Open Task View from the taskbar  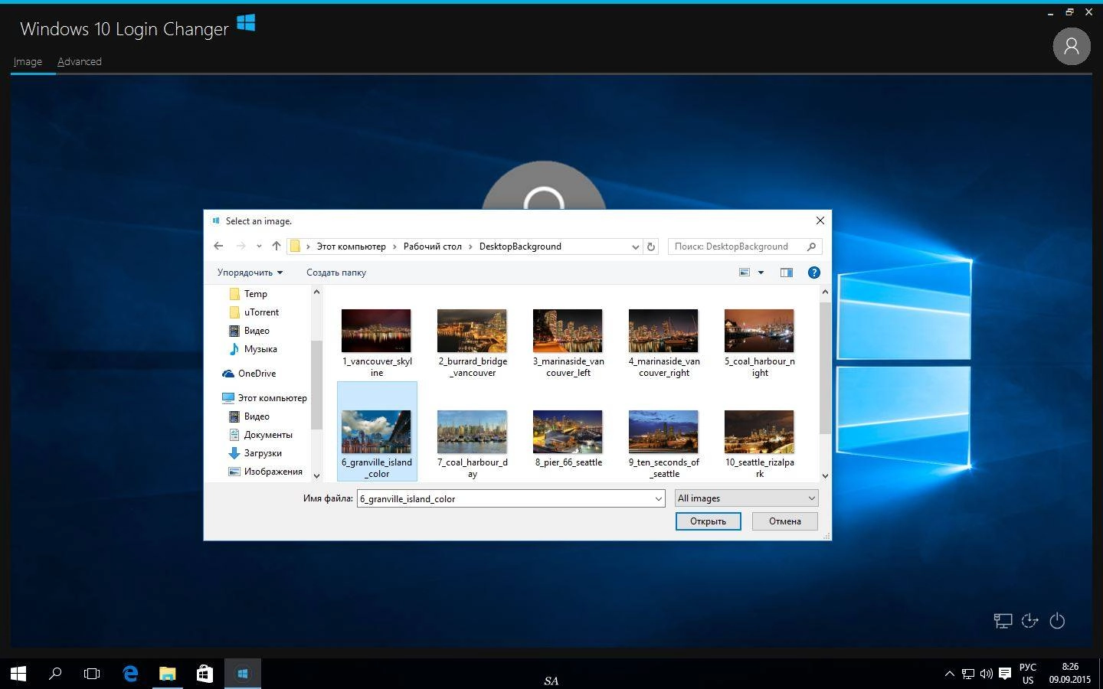click(92, 674)
